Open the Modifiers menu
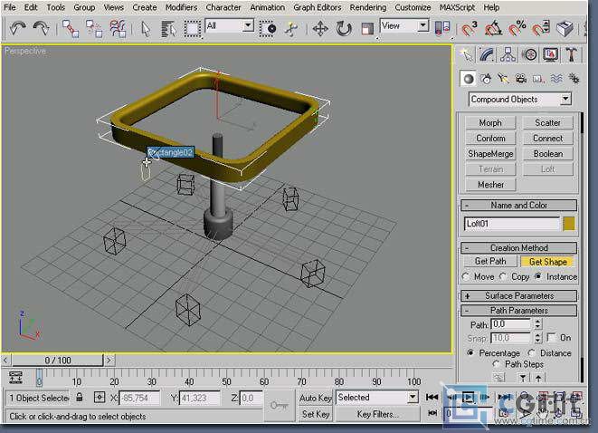This screenshot has height=433, width=598. coord(181,7)
